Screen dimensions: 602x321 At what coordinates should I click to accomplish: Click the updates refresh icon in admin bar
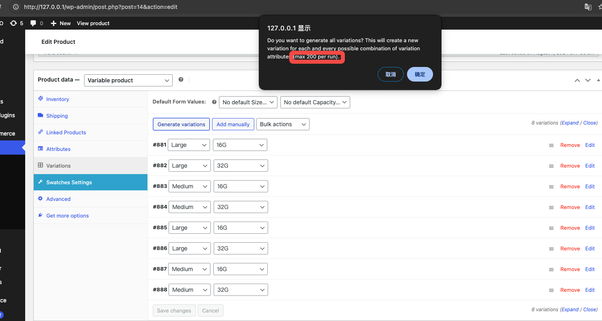[13, 23]
